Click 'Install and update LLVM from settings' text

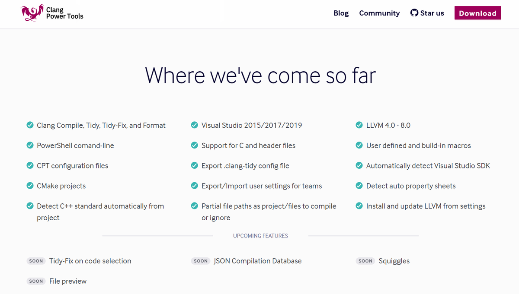click(426, 206)
